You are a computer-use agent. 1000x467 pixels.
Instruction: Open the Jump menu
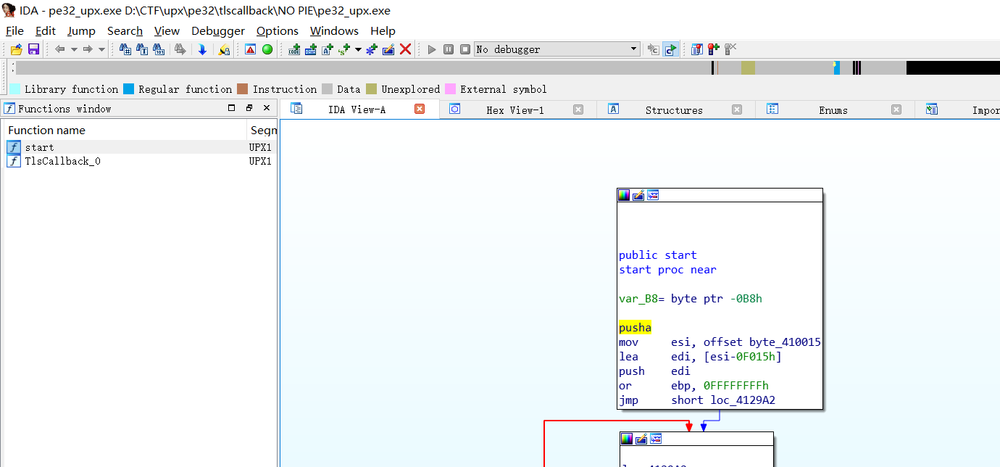point(81,31)
